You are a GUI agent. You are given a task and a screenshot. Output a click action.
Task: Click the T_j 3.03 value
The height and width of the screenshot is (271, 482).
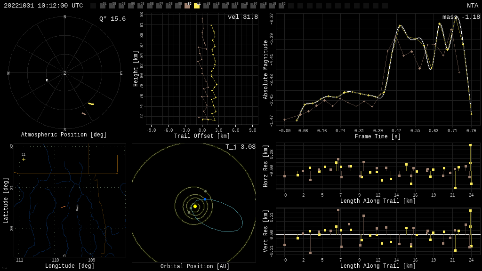click(x=240, y=147)
